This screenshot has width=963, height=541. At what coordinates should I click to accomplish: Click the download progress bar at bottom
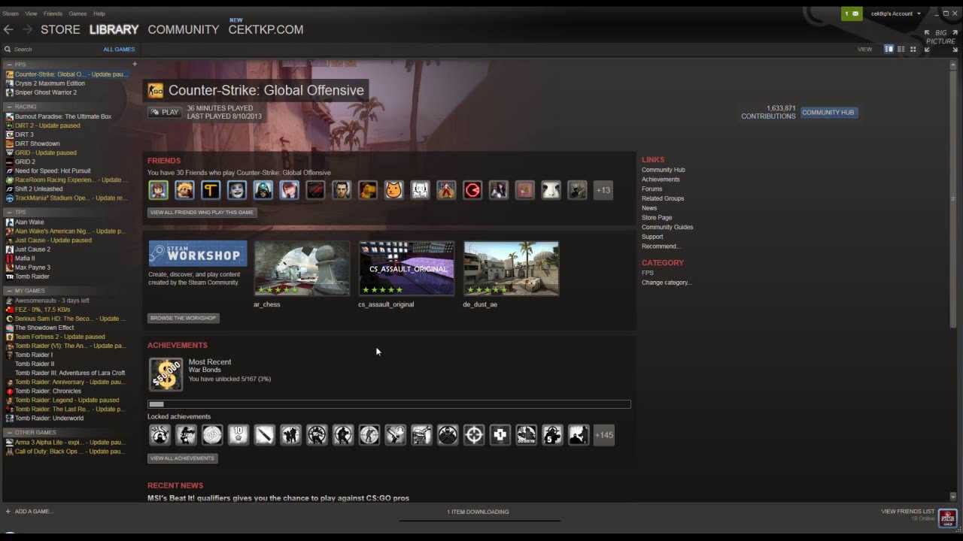coord(479,520)
